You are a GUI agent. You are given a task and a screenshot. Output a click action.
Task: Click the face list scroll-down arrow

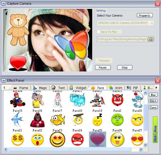(146, 145)
